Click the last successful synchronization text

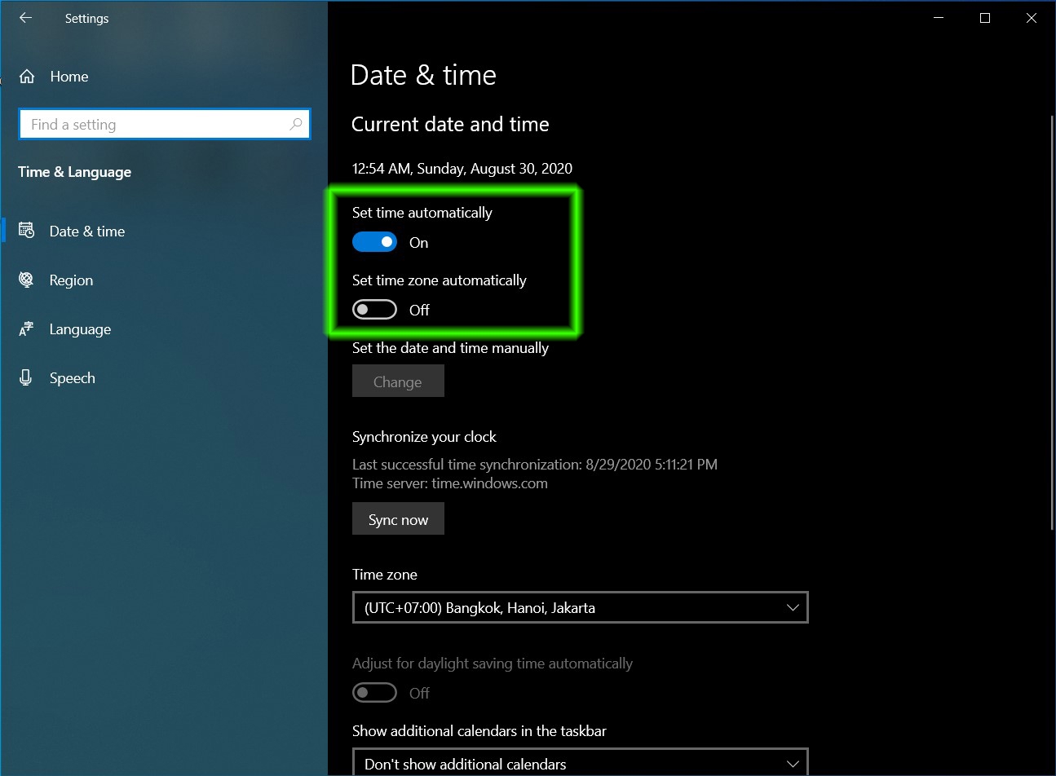[534, 465]
